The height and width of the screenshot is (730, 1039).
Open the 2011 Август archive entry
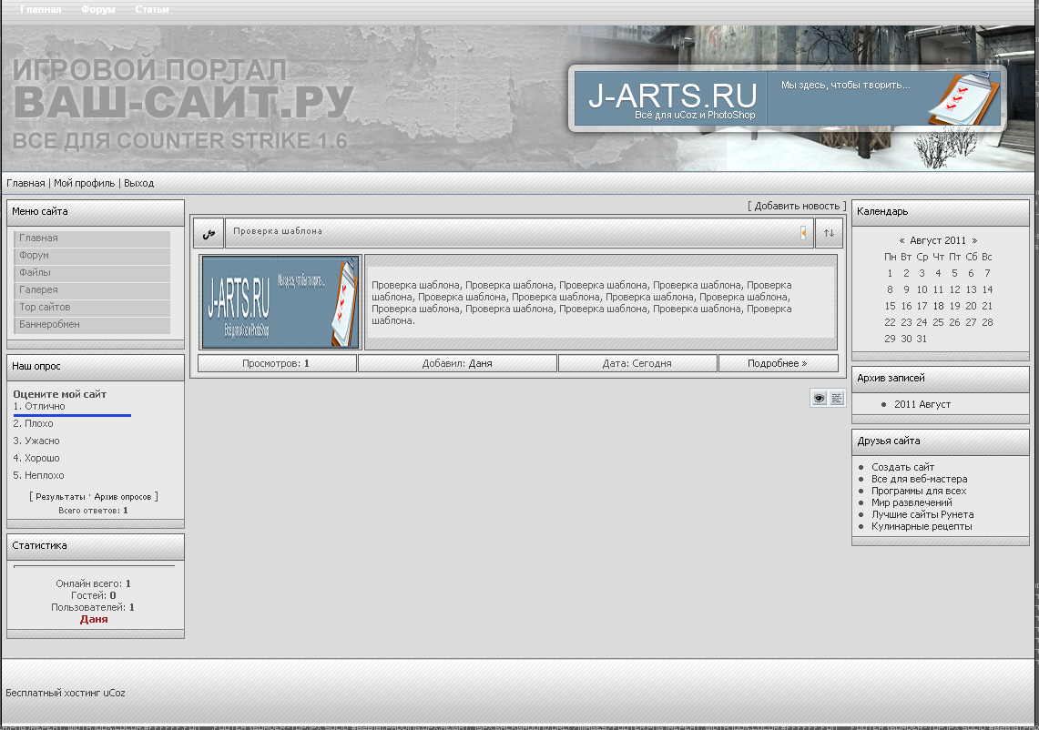(922, 404)
